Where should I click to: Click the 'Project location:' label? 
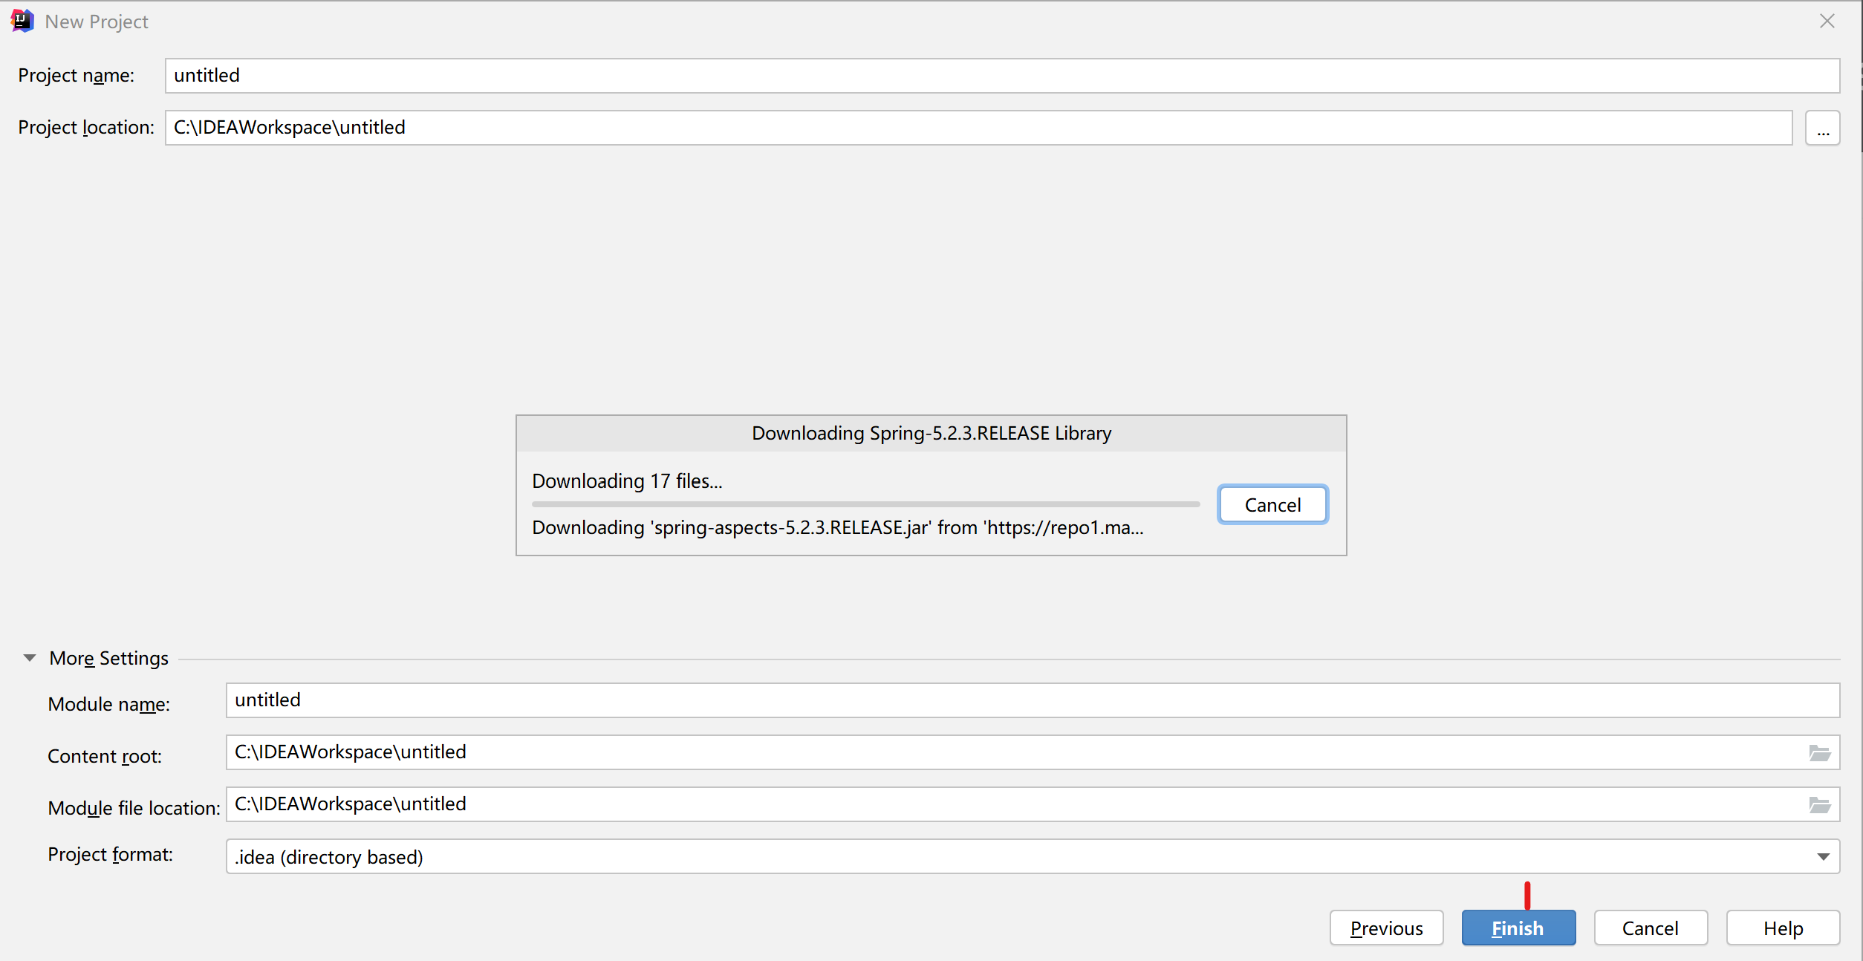tap(86, 128)
